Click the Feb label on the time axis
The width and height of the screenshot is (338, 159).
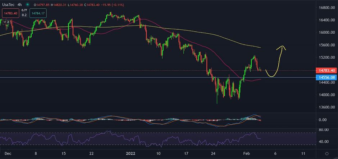coord(246,153)
